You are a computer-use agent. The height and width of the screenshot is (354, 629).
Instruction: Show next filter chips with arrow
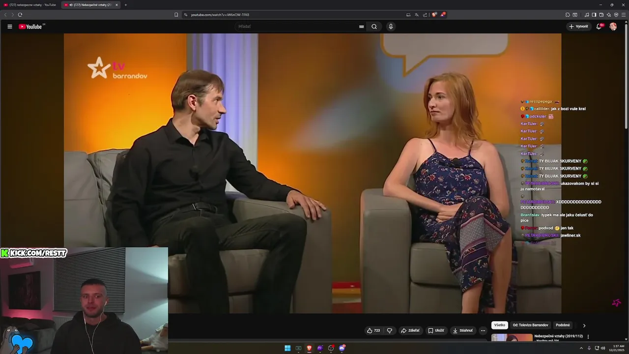(584, 325)
